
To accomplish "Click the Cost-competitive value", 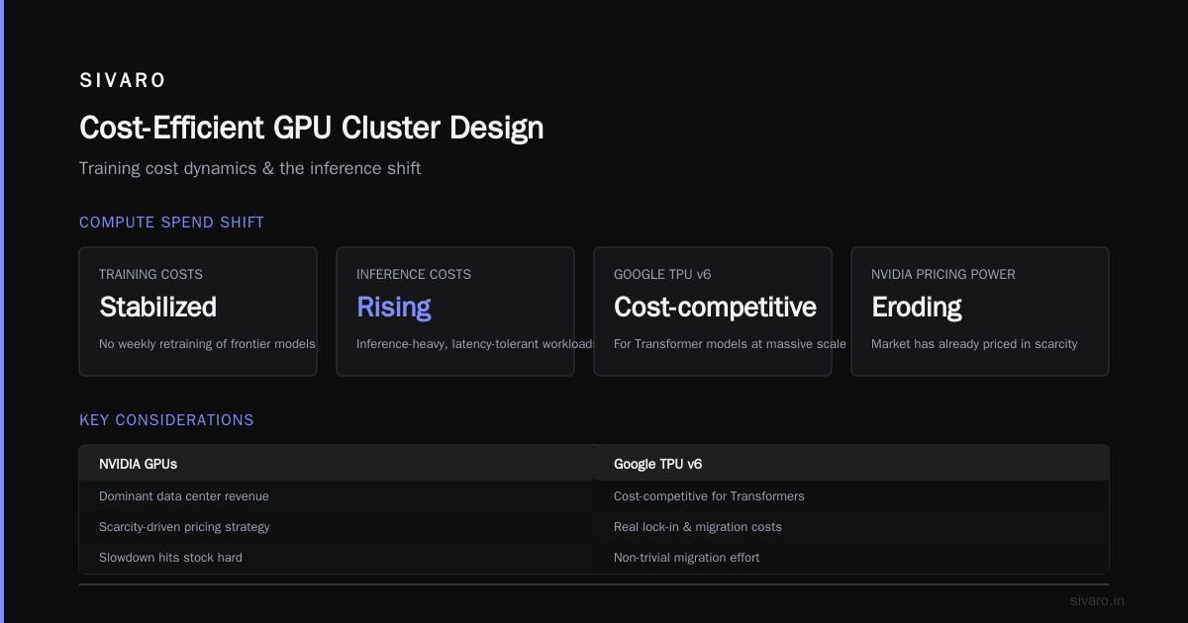I will click(715, 307).
